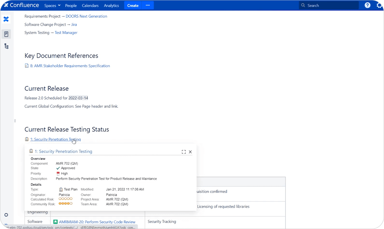Collapse the sidebar using the divider handle
384x229 pixels.
(x=15, y=121)
